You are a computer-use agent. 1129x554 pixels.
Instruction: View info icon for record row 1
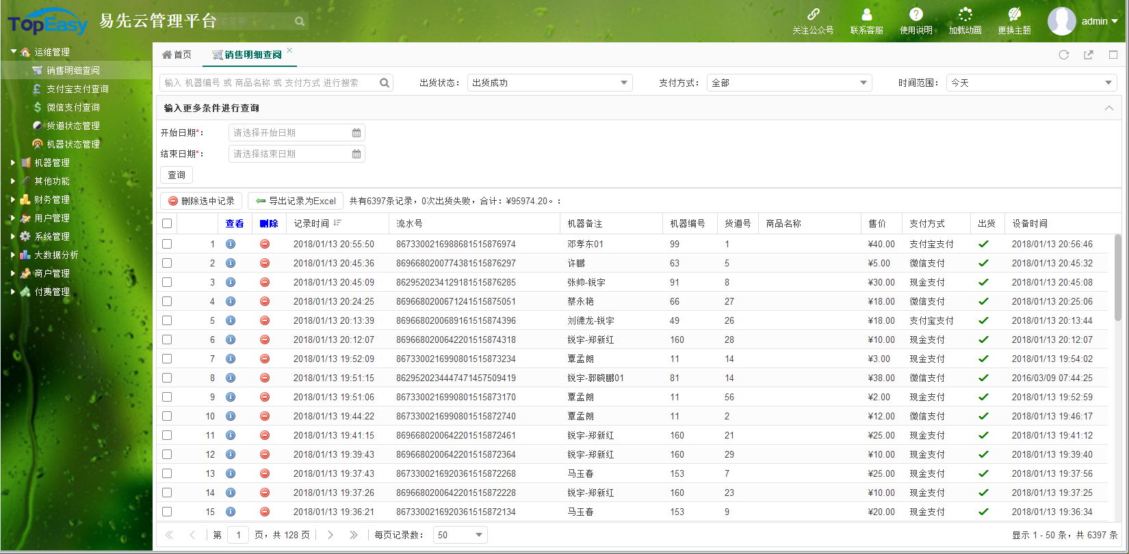click(x=231, y=244)
